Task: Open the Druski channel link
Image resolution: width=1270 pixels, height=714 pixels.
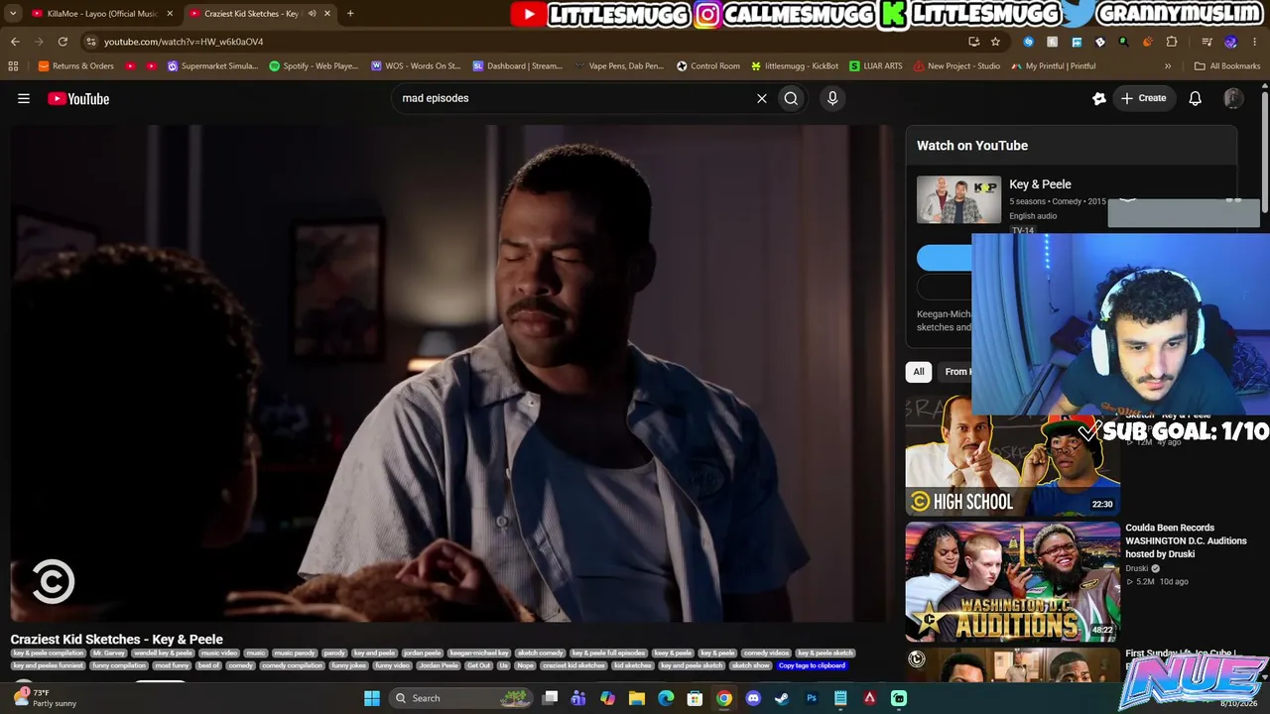Action: [x=1136, y=568]
